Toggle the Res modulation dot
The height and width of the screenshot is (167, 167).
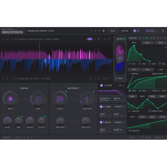coord(119,98)
